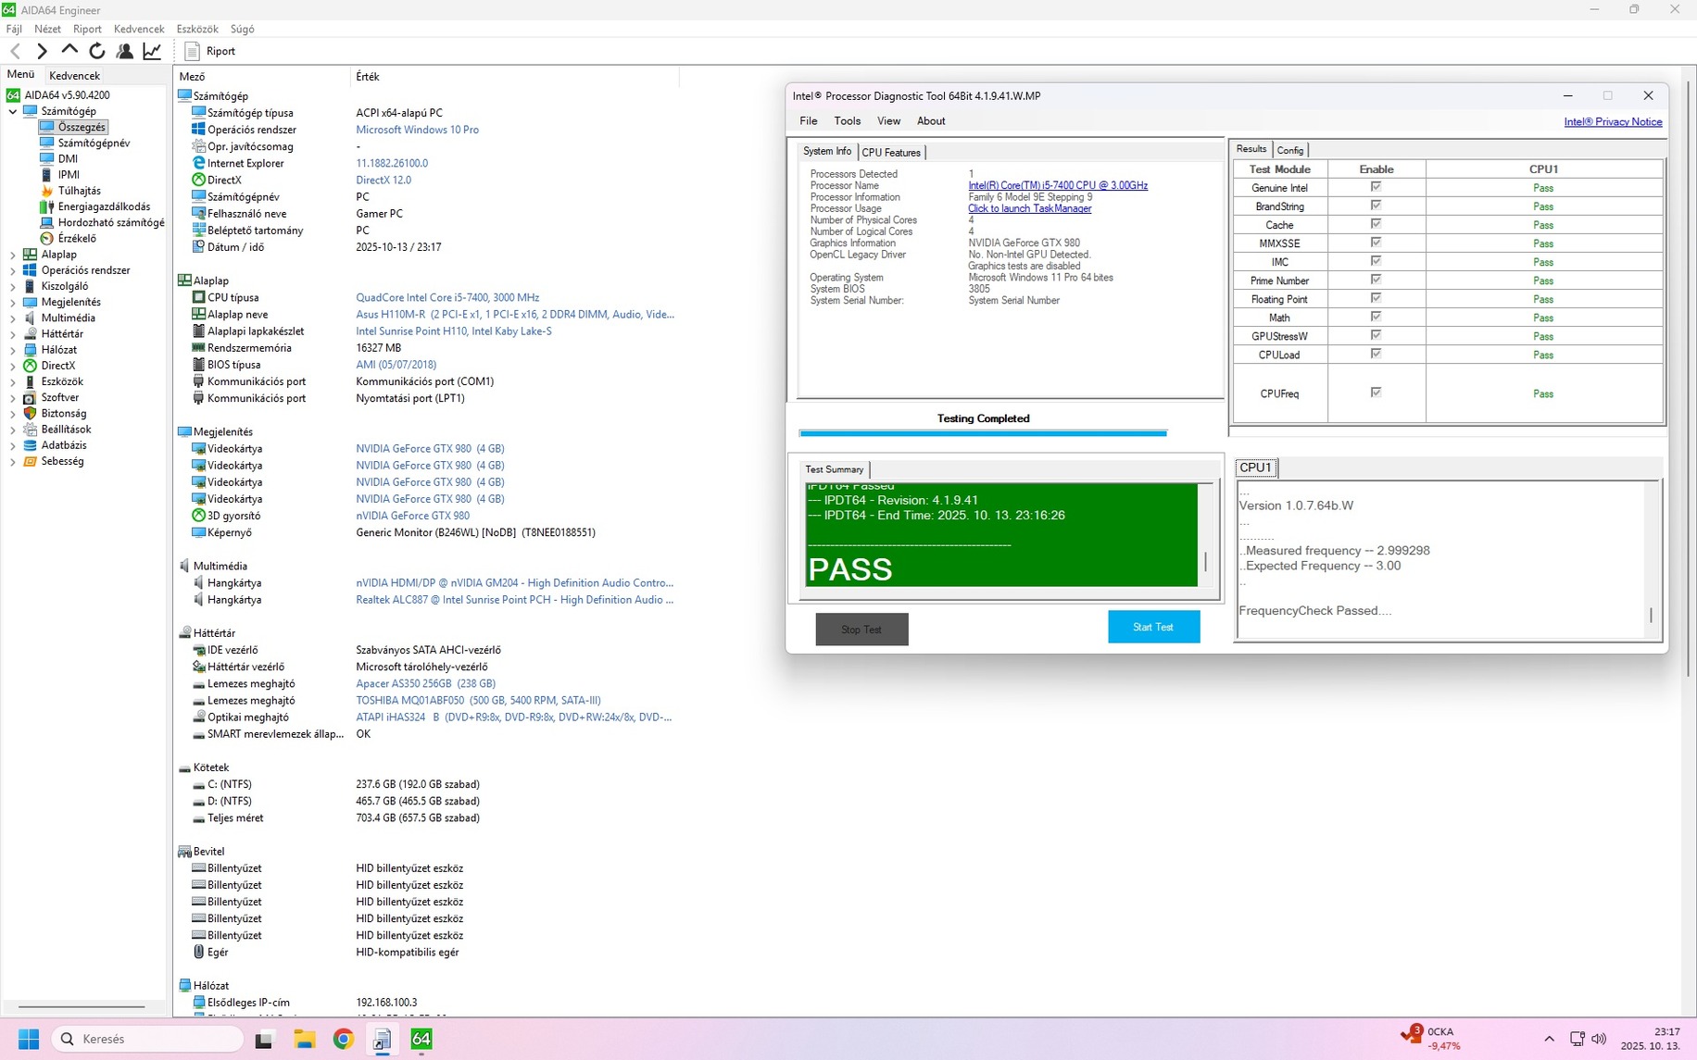Screen dimensions: 1697x1060
Task: Switch to the CPU Features tab
Action: point(891,153)
